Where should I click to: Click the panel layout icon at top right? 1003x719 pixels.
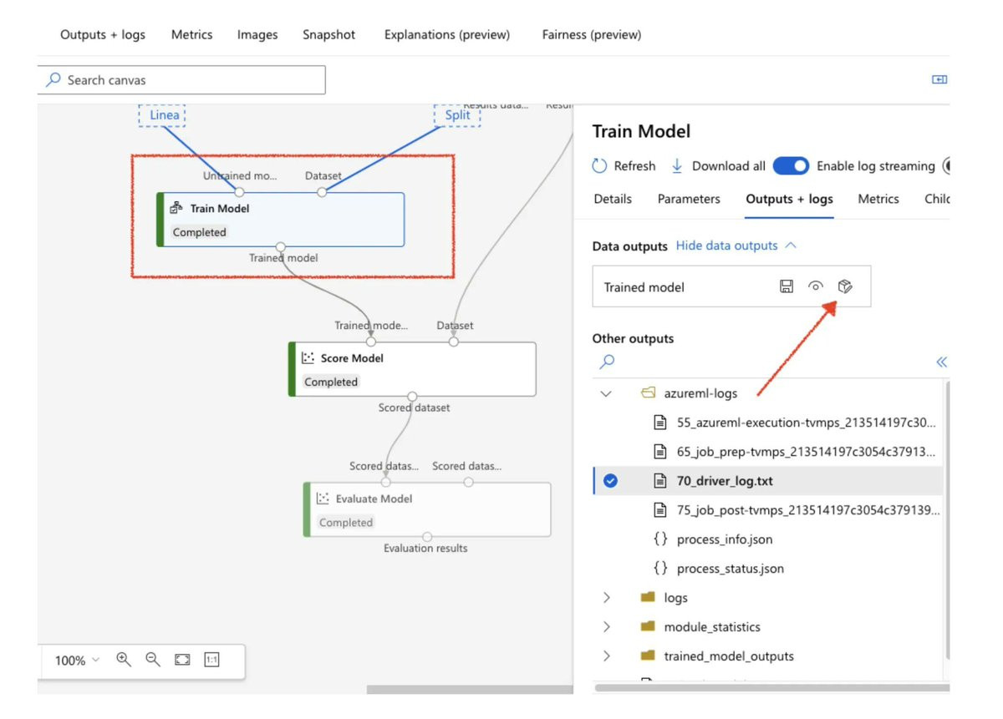[939, 79]
